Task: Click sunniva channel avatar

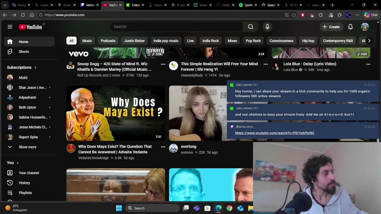Action: pos(174,148)
